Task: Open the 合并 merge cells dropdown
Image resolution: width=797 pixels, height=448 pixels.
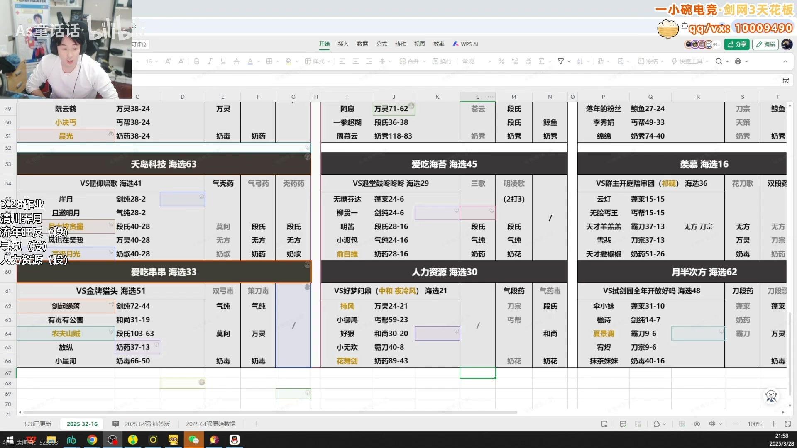Action: pos(413,61)
